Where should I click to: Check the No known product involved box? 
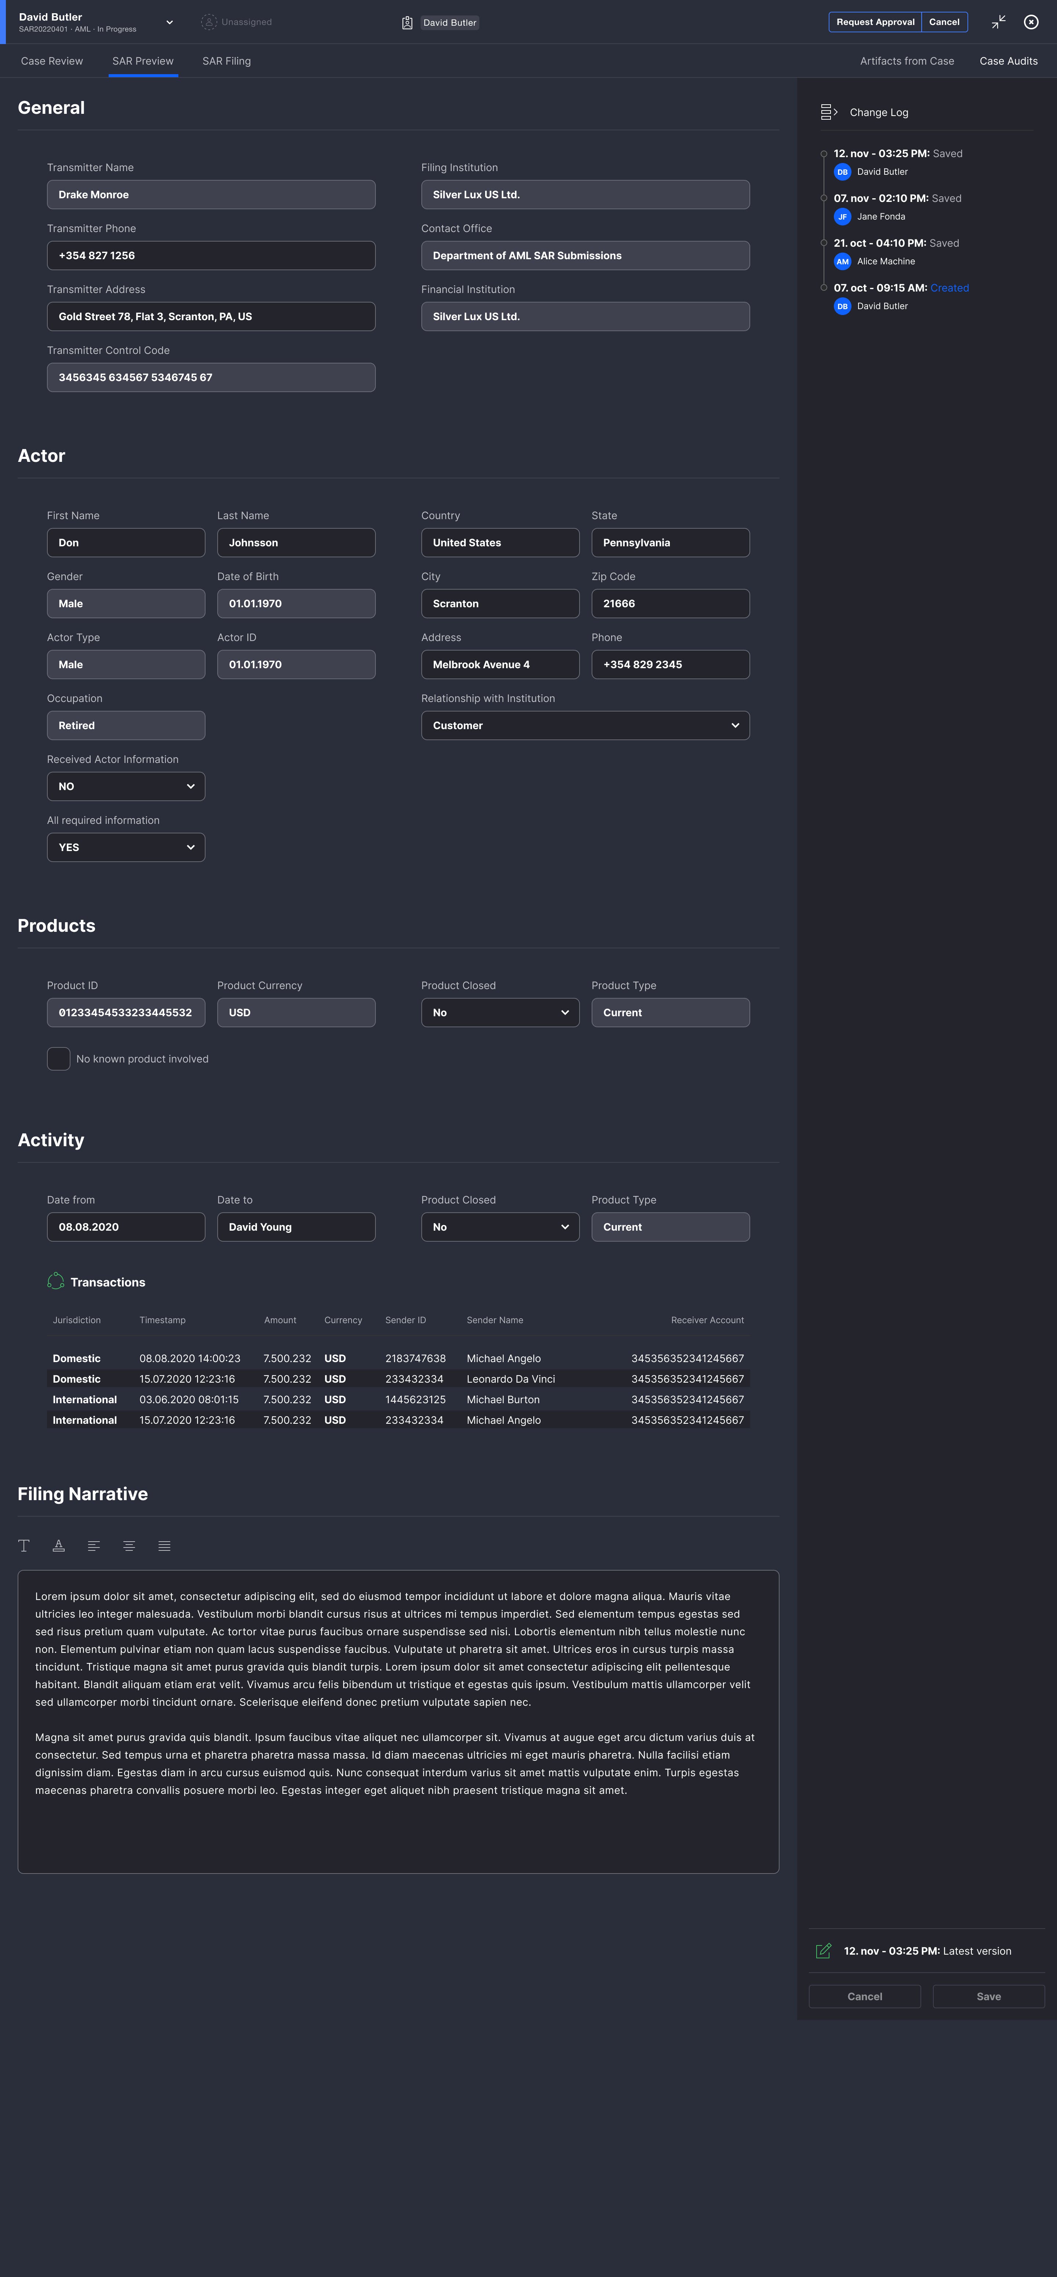click(58, 1058)
